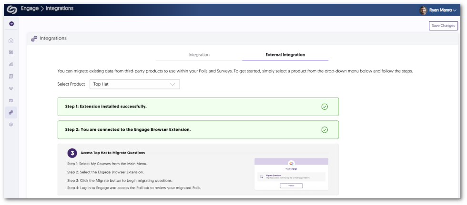Click the Integrations panel header icon
This screenshot has height=205, width=467.
click(34, 39)
